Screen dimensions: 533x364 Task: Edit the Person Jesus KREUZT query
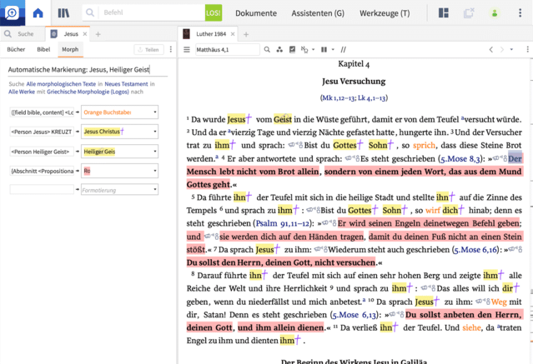point(42,132)
